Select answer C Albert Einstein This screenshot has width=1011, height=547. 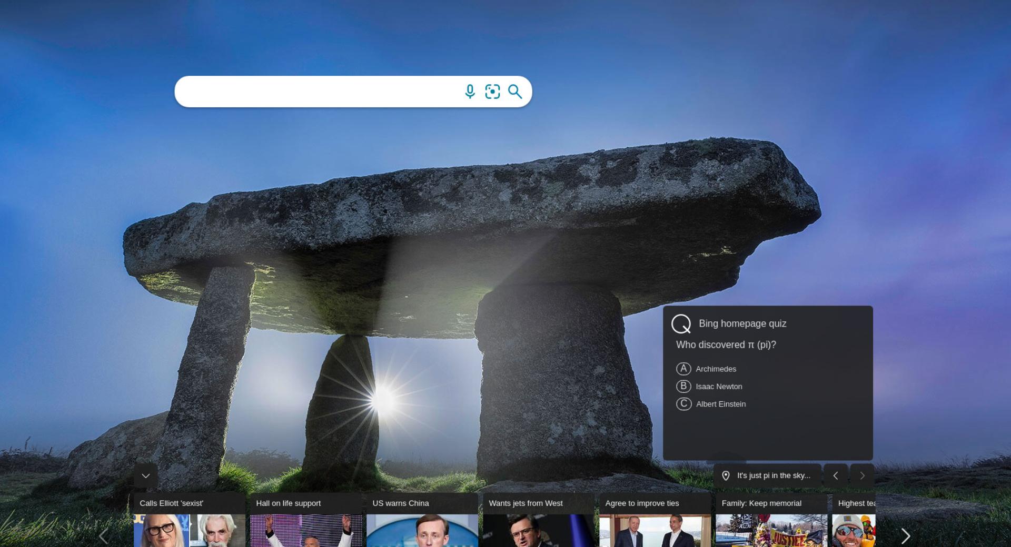(711, 404)
